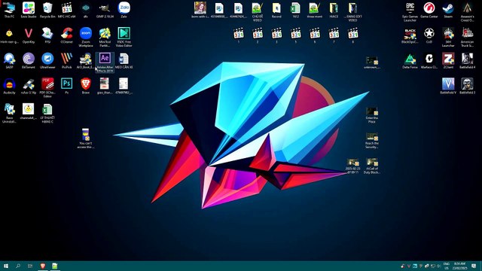This screenshot has width=482, height=271.
Task: Select the Excel file named 16/2
Action: pyautogui.click(x=295, y=10)
